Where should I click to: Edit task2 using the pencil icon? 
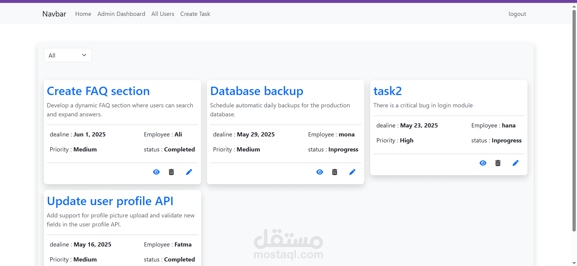click(x=516, y=163)
